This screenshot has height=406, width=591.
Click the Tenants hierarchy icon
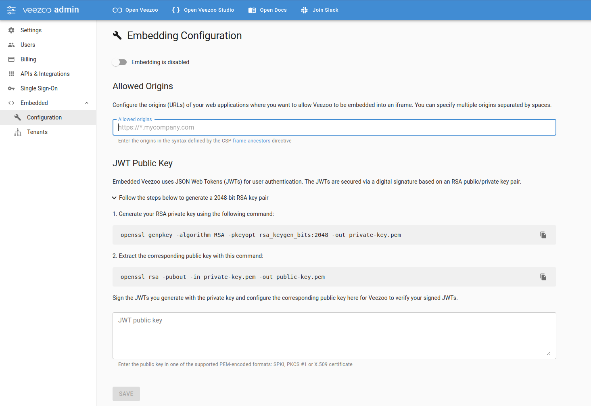(x=18, y=132)
